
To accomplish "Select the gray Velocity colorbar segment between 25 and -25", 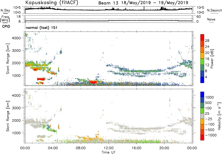I will (x=202, y=116).
